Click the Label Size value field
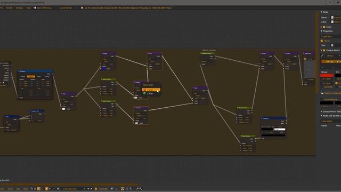 pyautogui.click(x=331, y=36)
